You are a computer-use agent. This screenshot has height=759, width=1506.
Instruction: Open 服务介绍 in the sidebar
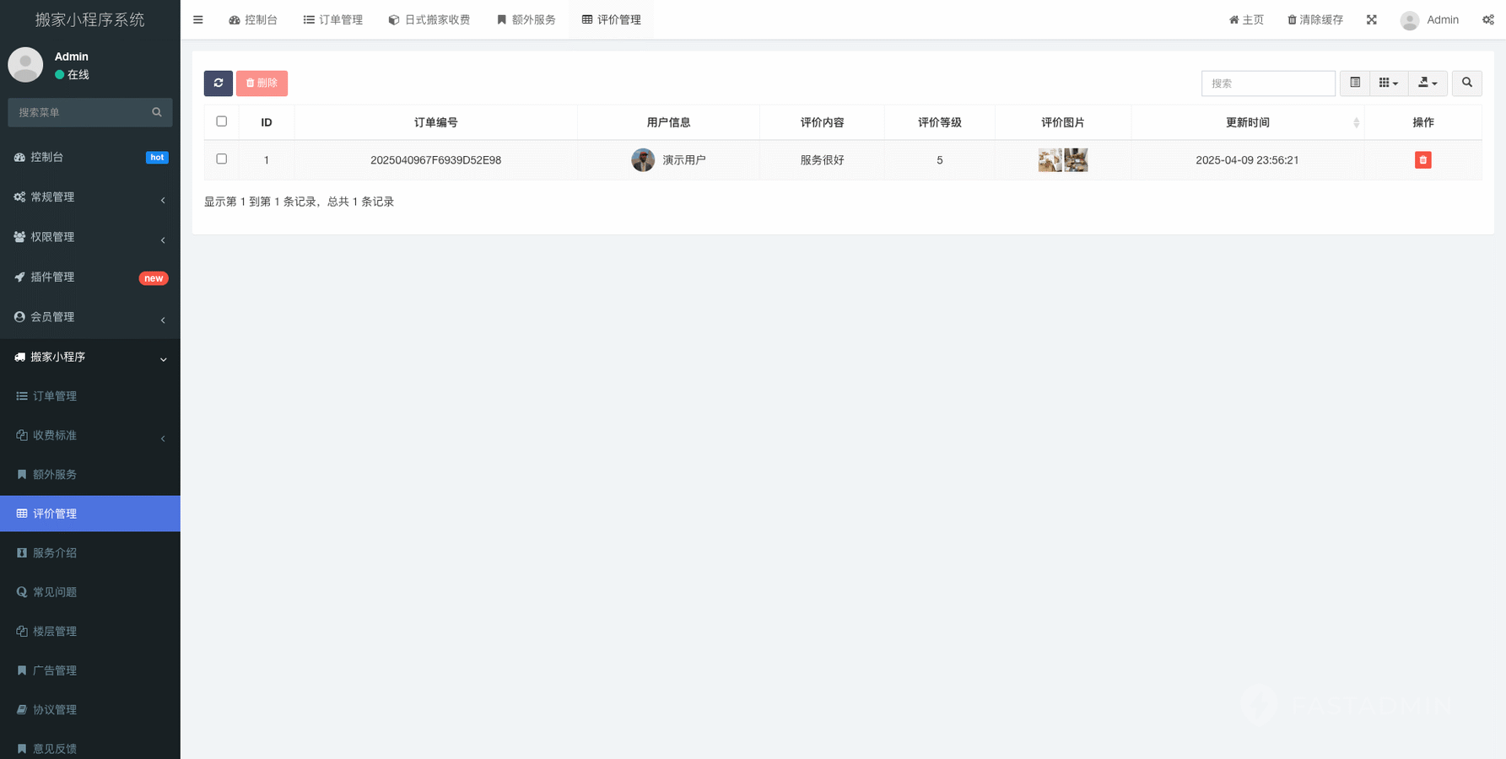pos(55,552)
